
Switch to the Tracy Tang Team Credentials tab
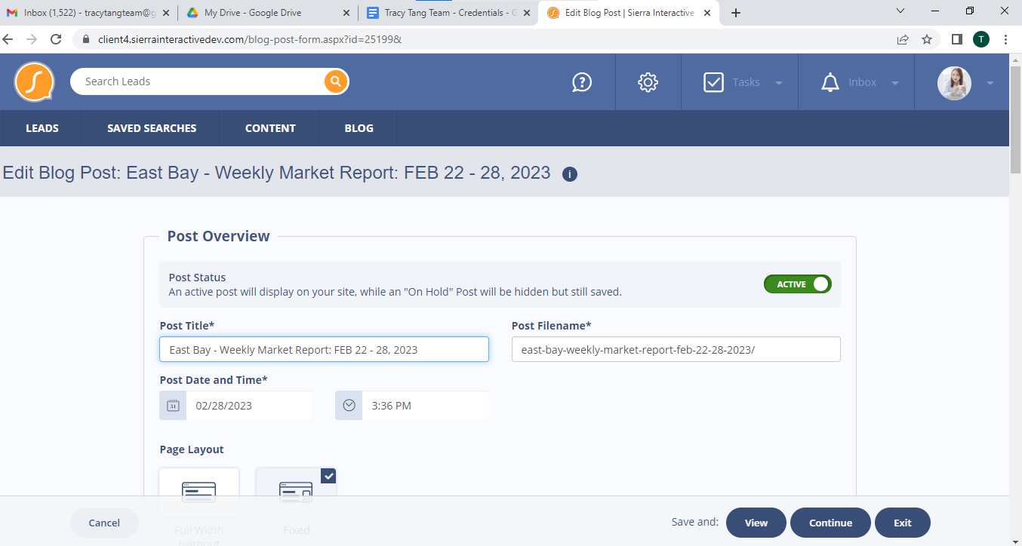click(x=449, y=13)
